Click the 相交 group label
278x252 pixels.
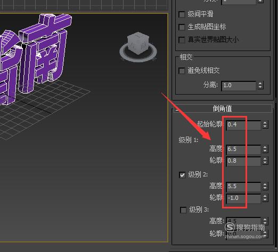[x=186, y=57]
